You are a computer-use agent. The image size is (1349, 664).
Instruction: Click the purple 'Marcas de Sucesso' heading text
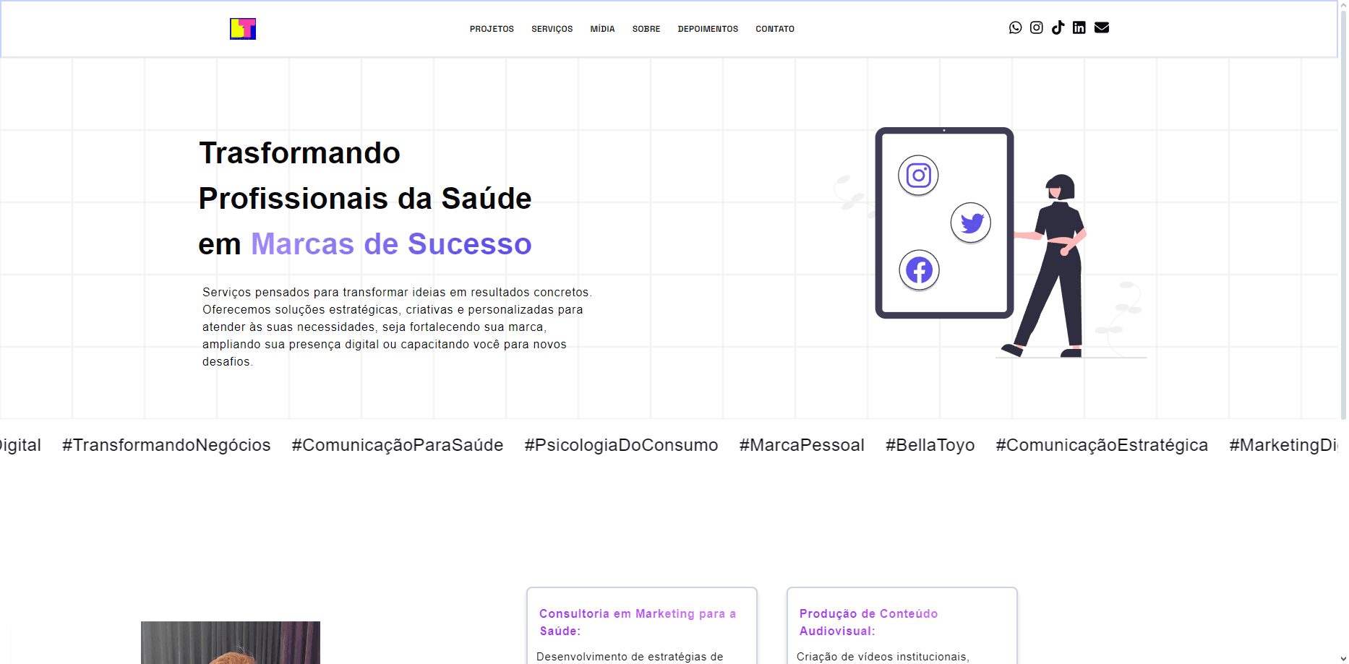coord(391,244)
